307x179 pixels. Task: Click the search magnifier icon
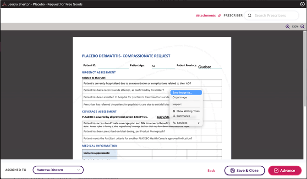pyautogui.click(x=249, y=16)
